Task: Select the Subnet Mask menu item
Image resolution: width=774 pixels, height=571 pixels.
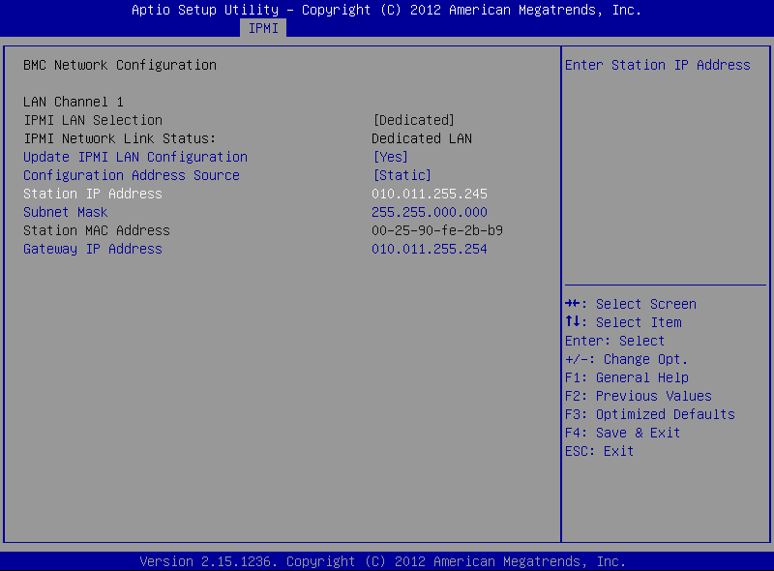Action: point(66,212)
